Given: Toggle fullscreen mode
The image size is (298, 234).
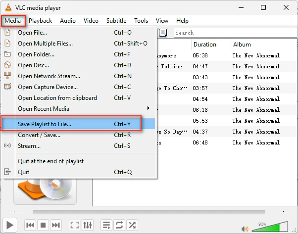Looking at the screenshot, I should pos(75,225).
